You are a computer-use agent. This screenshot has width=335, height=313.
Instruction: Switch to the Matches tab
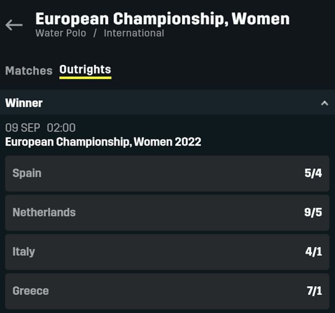click(x=28, y=71)
